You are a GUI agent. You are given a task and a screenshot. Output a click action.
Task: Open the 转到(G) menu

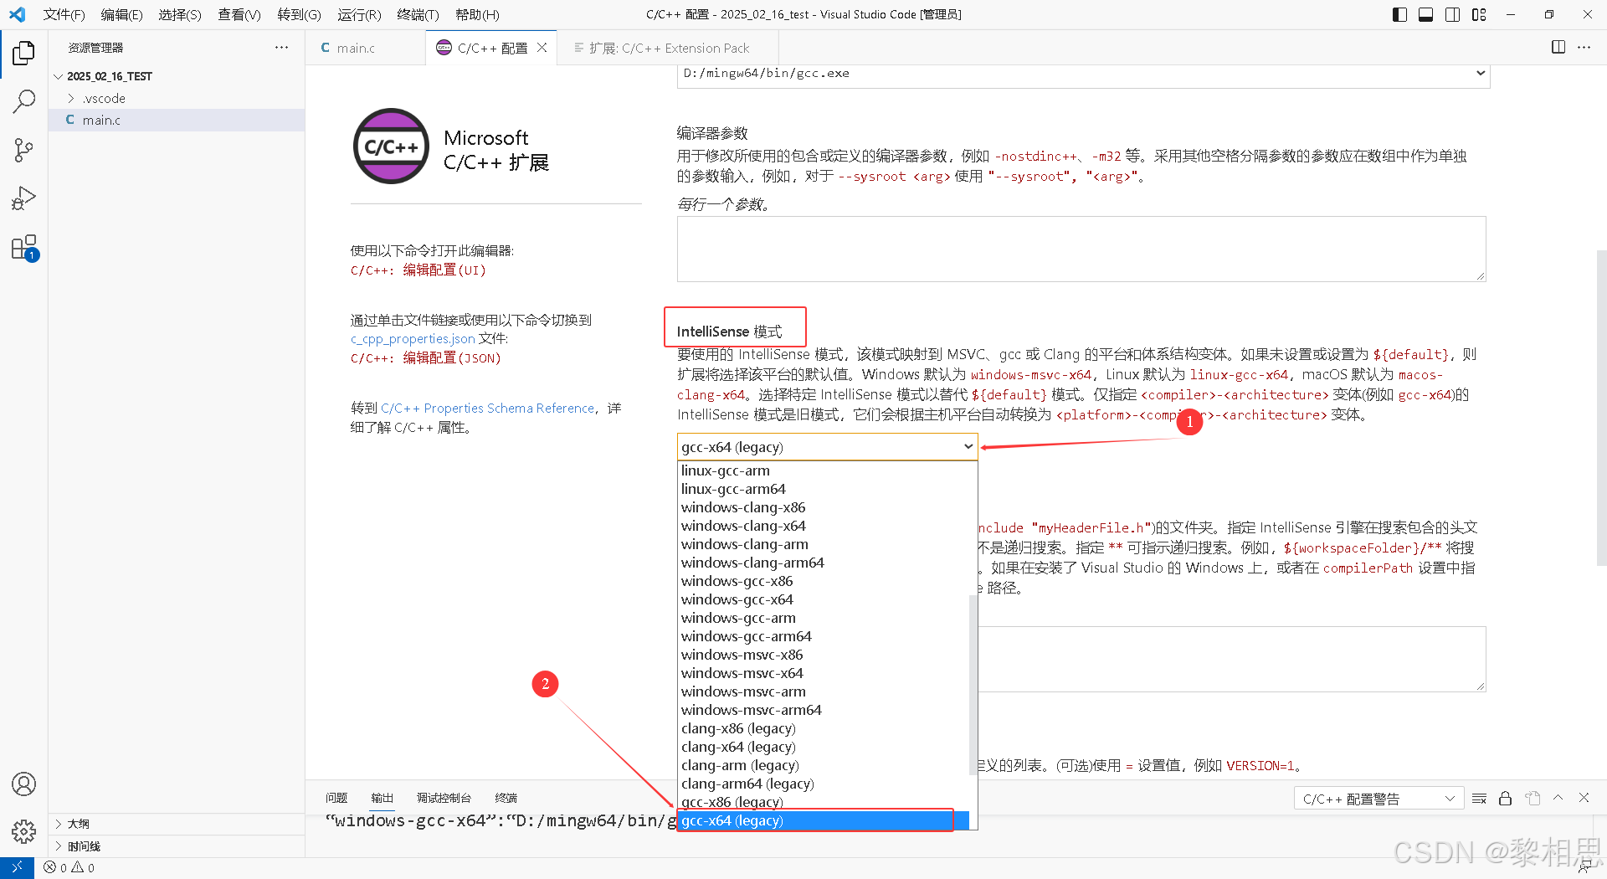[x=299, y=14]
